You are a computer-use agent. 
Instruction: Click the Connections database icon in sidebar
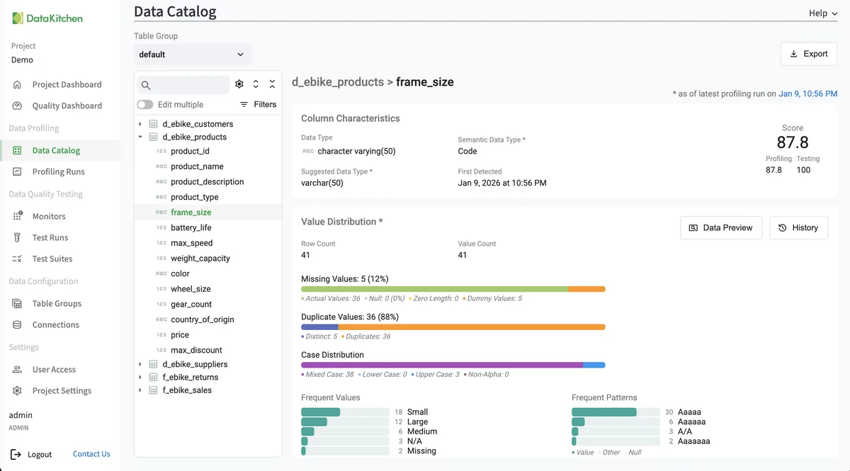pyautogui.click(x=18, y=324)
